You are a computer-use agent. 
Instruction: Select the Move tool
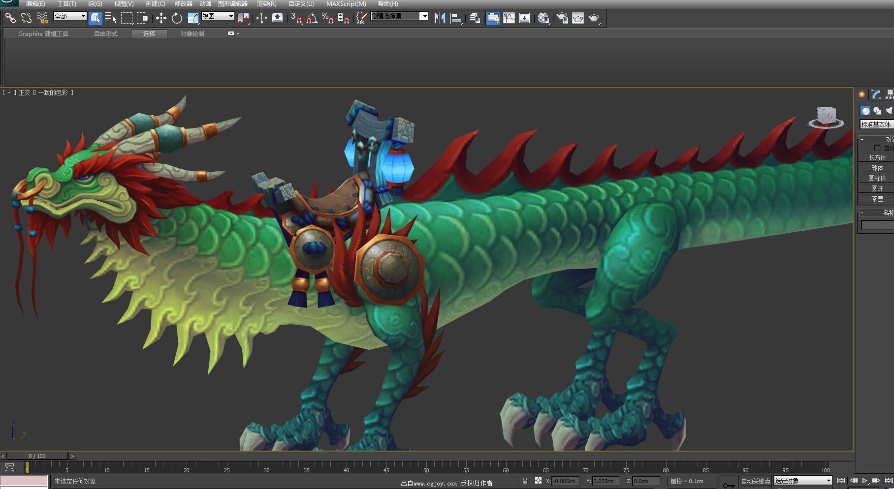[161, 18]
